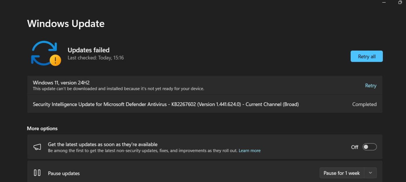
Task: Click "Get the latest updates as soon as they're available"
Action: coord(103,144)
